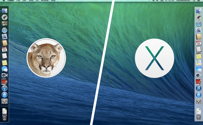This screenshot has height=125, width=203.
Task: Open Mission Control in the left dock
Action: [x=5, y=24]
